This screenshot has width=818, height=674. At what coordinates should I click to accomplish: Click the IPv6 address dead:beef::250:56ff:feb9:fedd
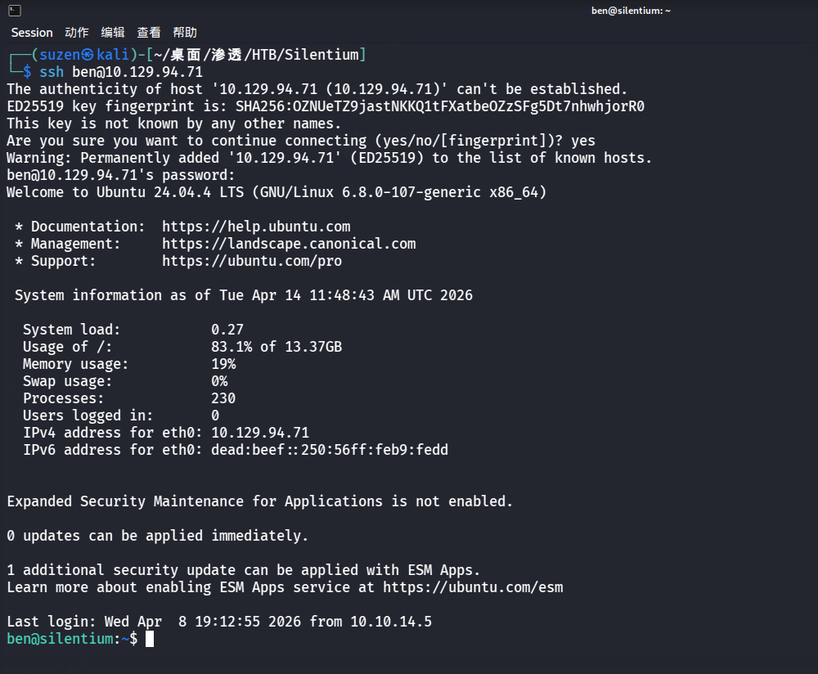click(330, 450)
